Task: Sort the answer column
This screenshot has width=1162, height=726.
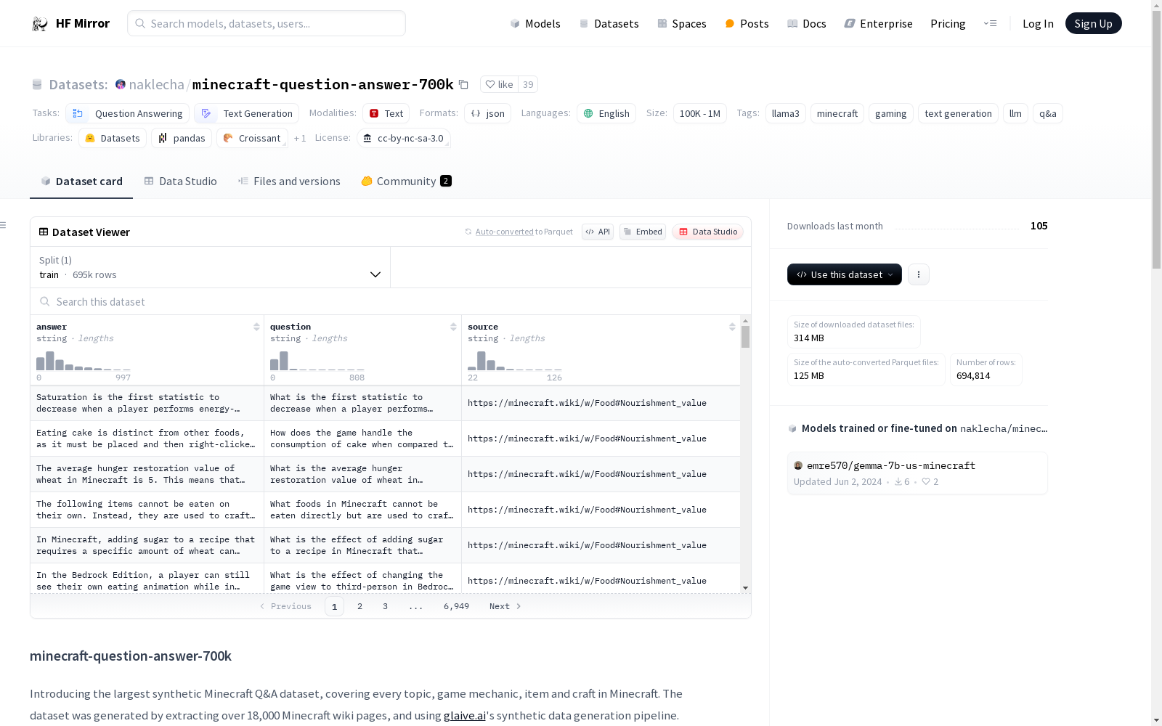Action: click(256, 327)
